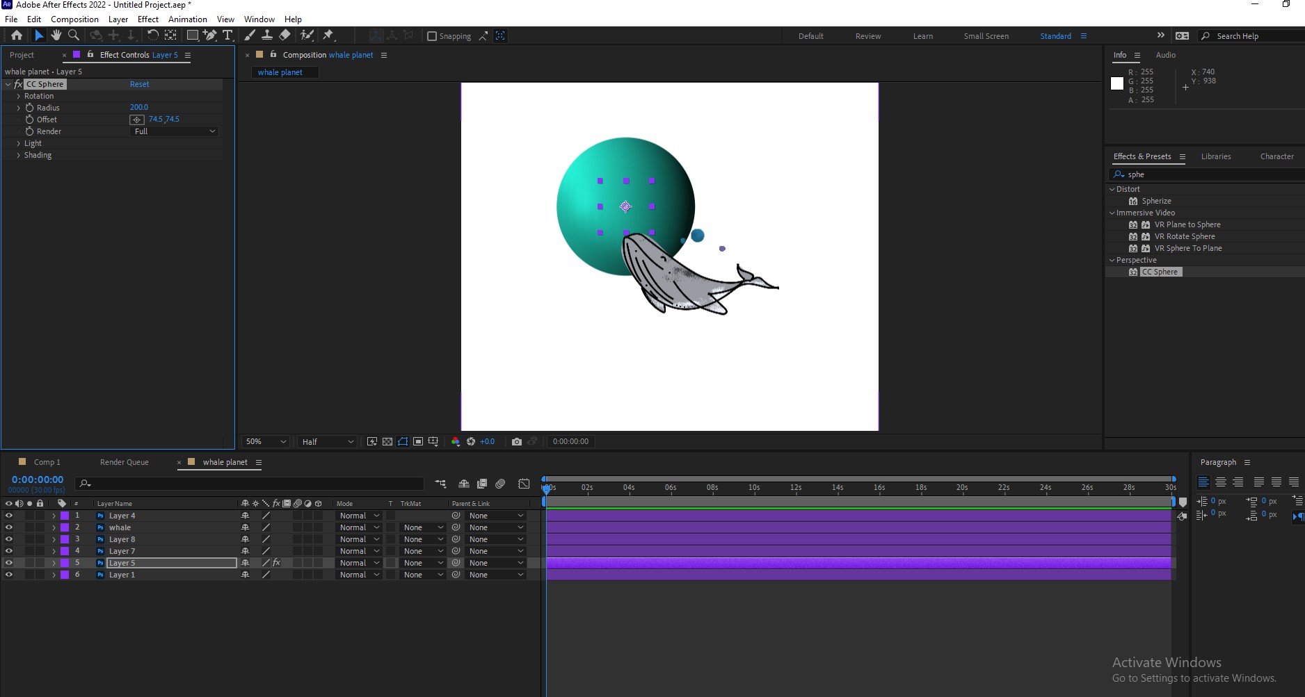Image resolution: width=1305 pixels, height=697 pixels.
Task: Open the Render dropdown set to Full
Action: coord(174,131)
